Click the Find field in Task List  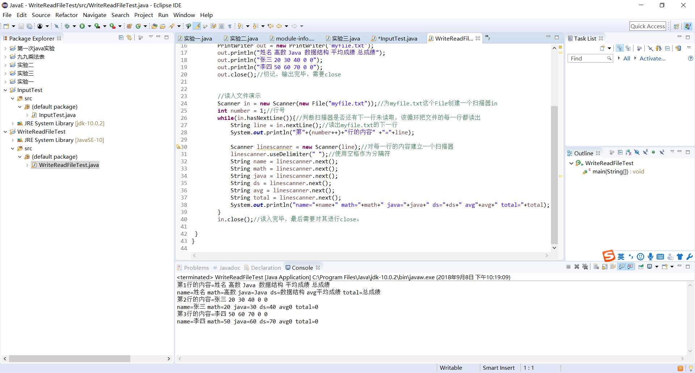590,58
